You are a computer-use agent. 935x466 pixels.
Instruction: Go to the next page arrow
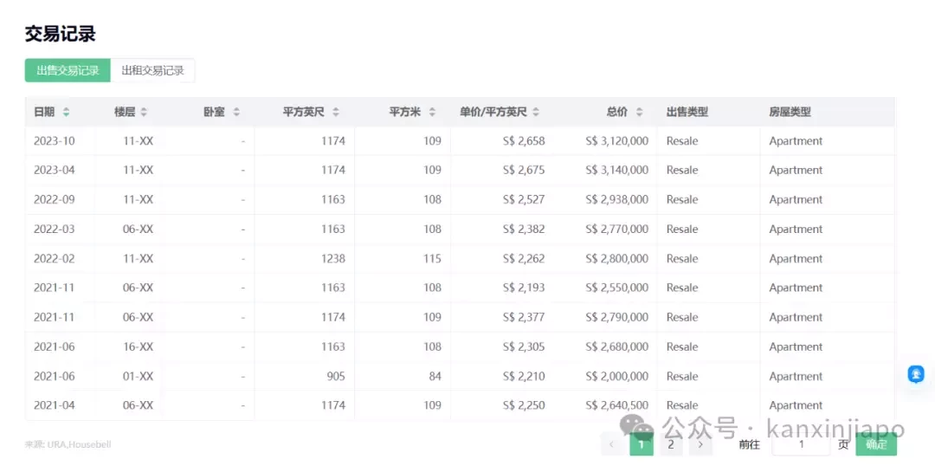click(x=700, y=444)
